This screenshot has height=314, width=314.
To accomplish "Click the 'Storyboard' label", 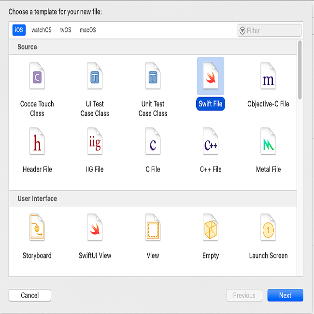I will click(x=37, y=256).
